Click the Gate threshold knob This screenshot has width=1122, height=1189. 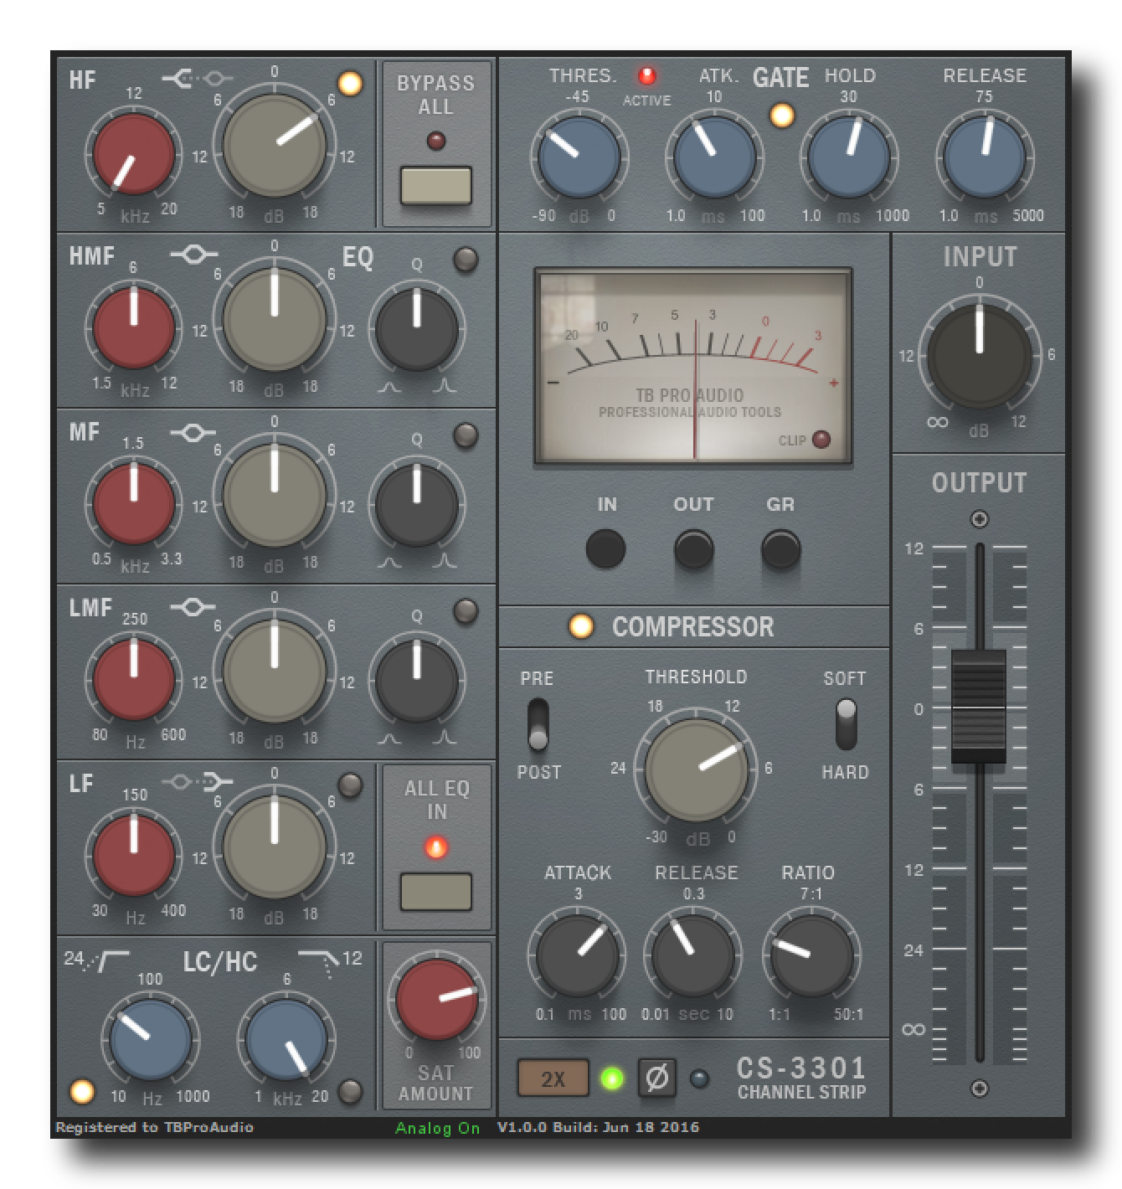click(579, 157)
